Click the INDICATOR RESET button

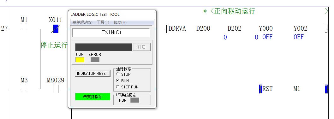click(93, 74)
